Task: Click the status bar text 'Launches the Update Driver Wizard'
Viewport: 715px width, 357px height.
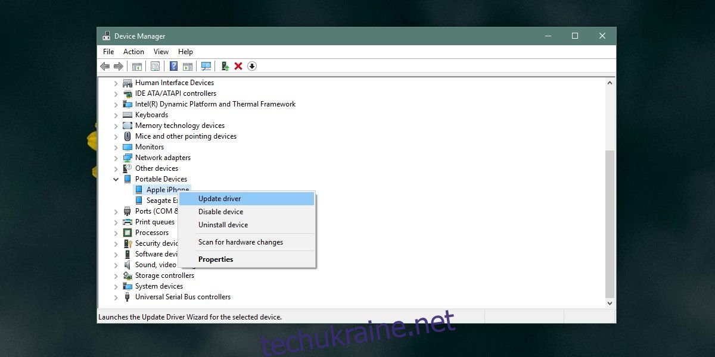Action: (190, 317)
